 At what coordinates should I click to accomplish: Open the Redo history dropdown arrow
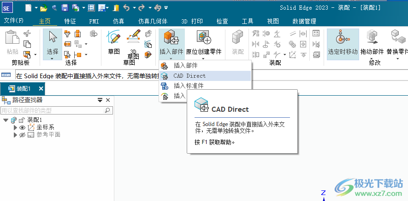[150, 8]
